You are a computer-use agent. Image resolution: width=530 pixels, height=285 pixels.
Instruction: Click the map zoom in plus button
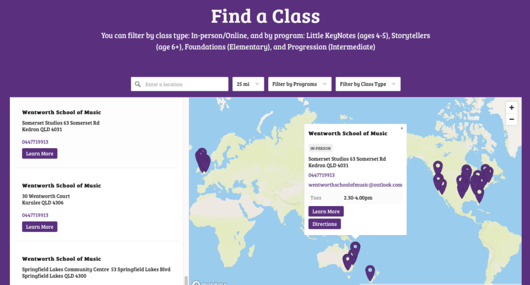click(x=511, y=107)
